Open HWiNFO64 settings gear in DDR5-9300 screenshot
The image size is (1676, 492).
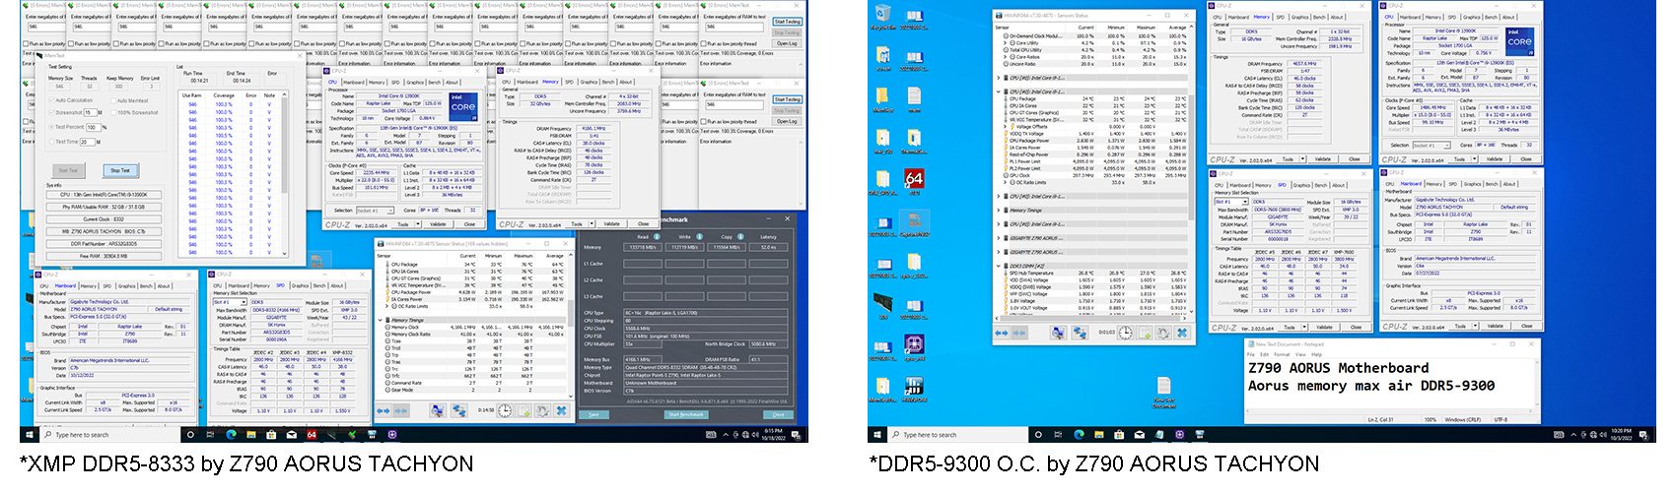(x=1163, y=333)
